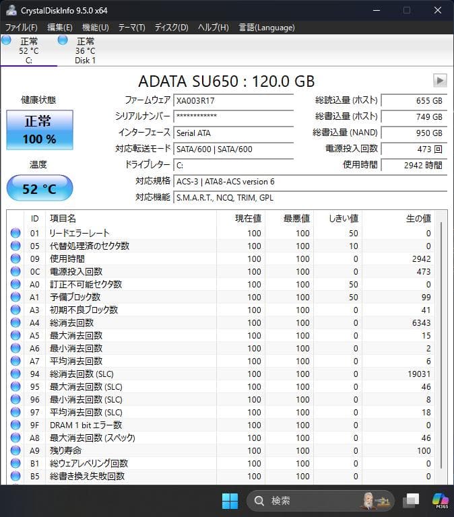Click the status orb for A5 最大消去回数
Image resolution: width=454 pixels, height=517 pixels.
[x=15, y=335]
